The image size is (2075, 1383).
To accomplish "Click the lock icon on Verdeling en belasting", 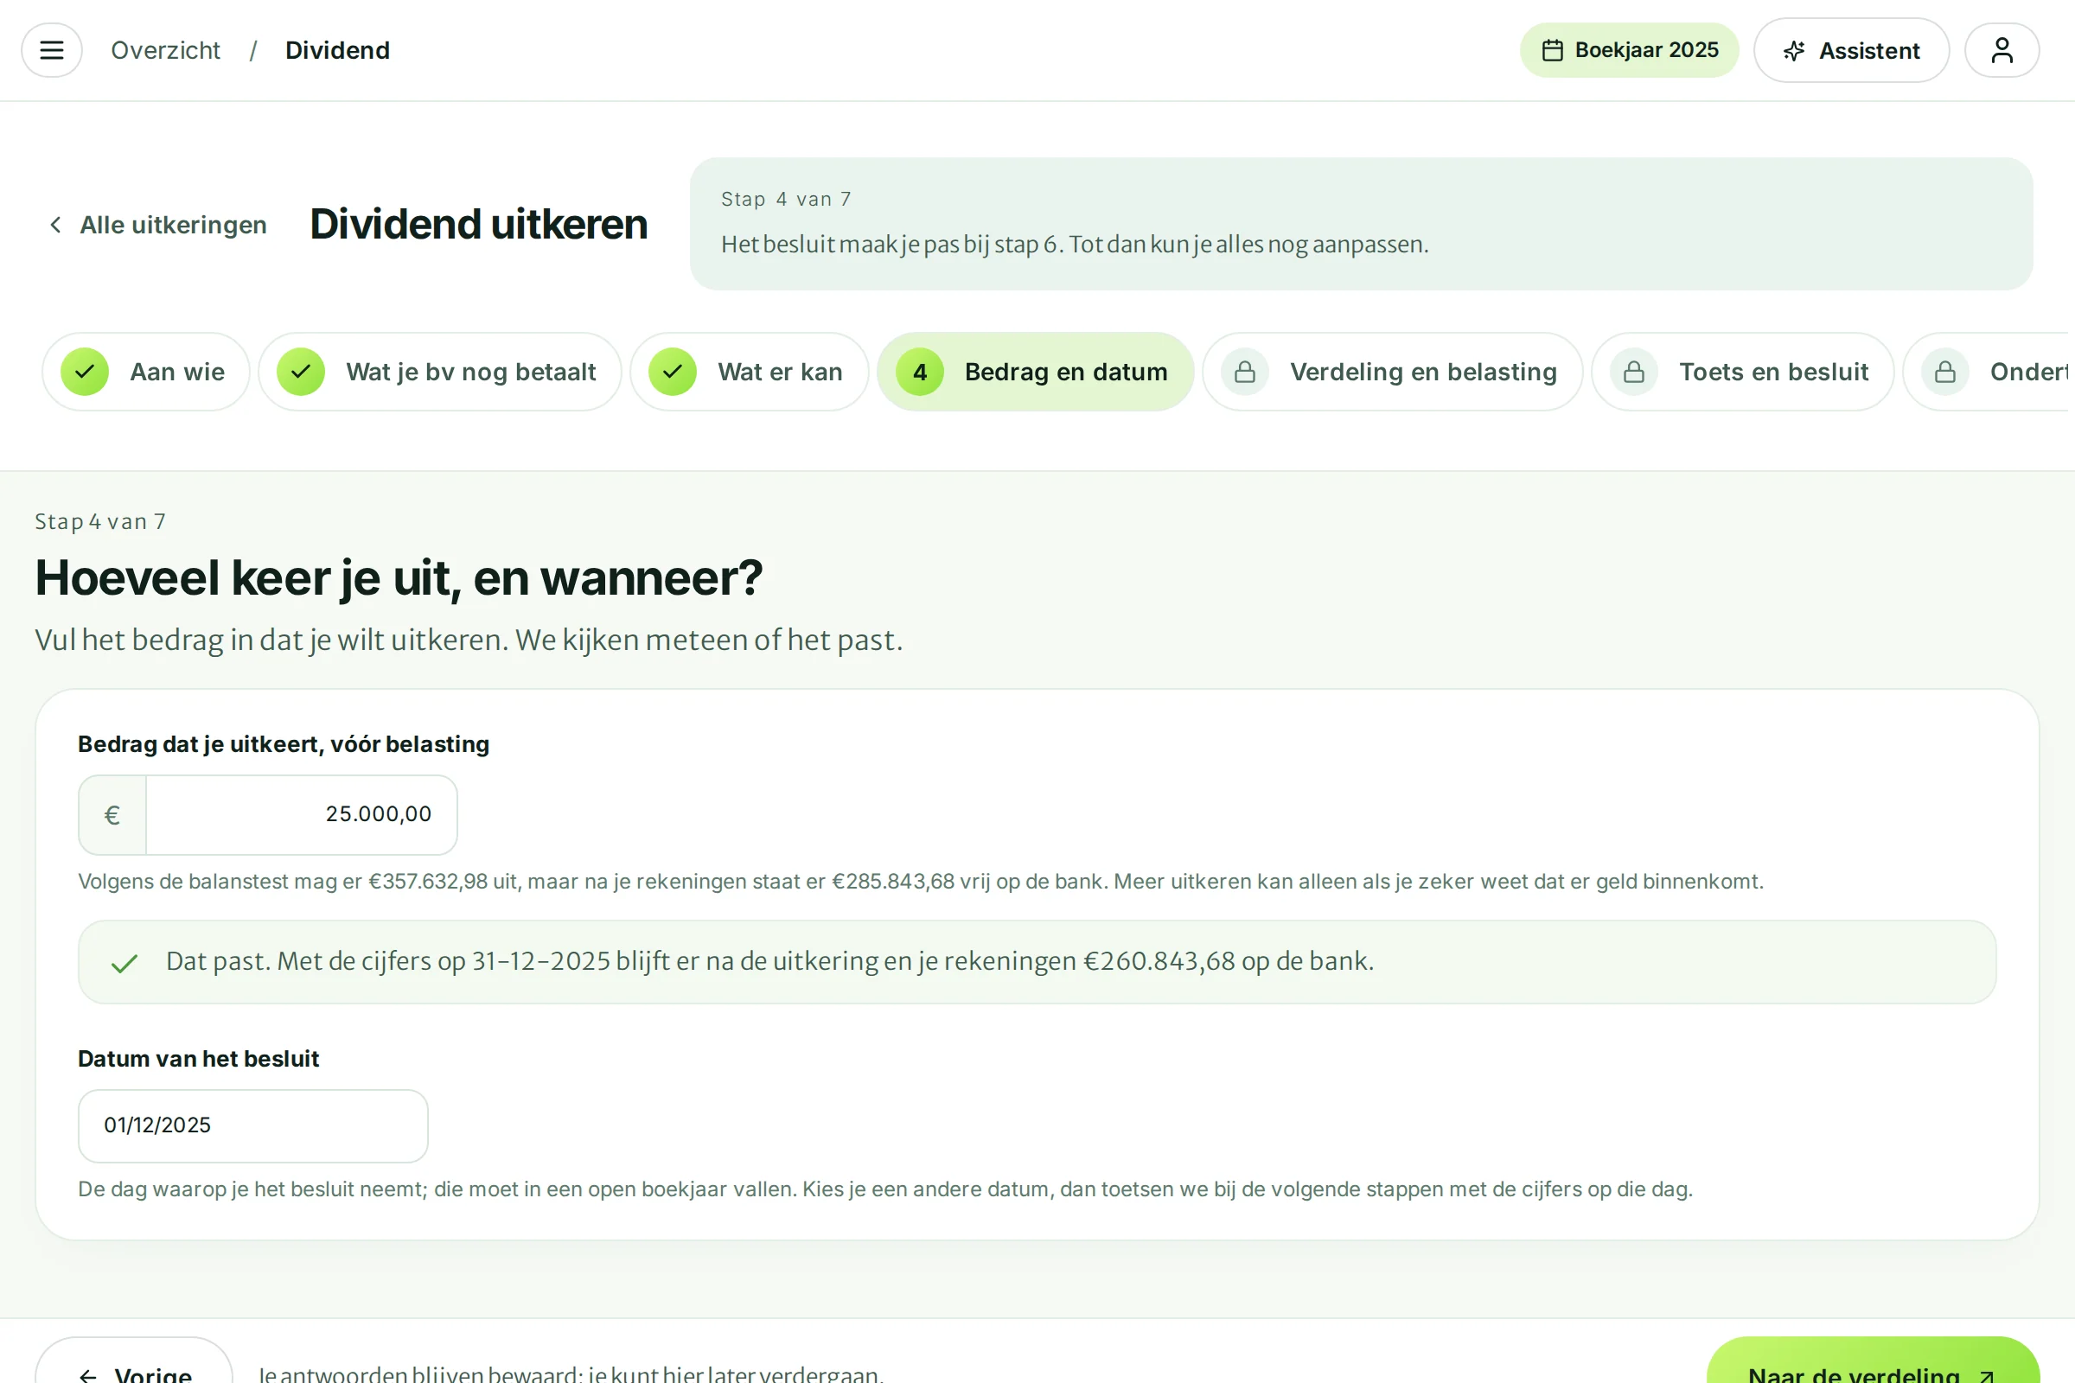I will pyautogui.click(x=1244, y=372).
